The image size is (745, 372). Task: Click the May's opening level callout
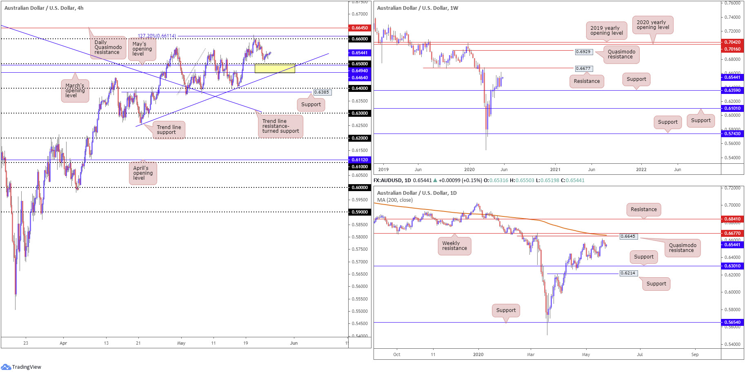[x=142, y=49]
